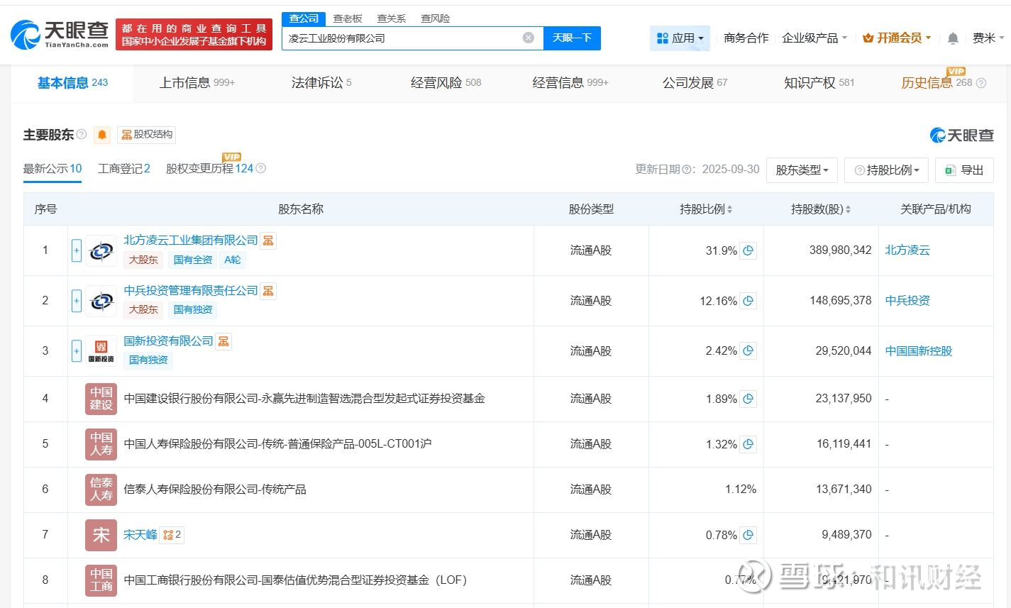Viewport: 1011px width, 608px height.
Task: Open pie chart icon next to 12.16%
Action: coord(748,301)
